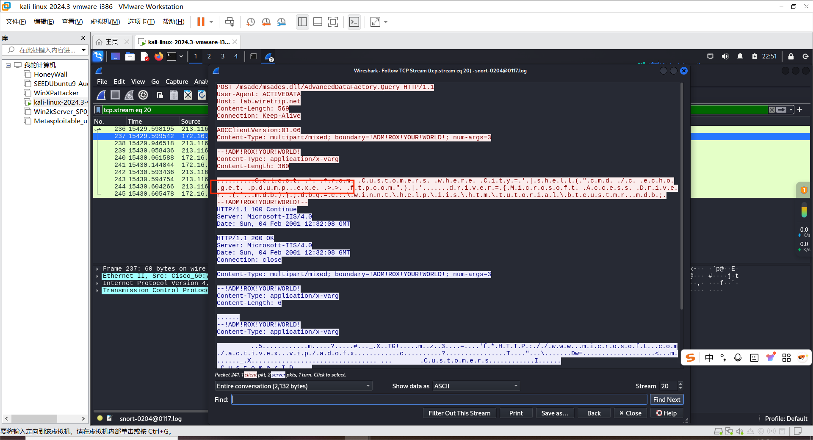Open the Show data as ASCII dropdown
This screenshot has height=440, width=813.
point(476,386)
